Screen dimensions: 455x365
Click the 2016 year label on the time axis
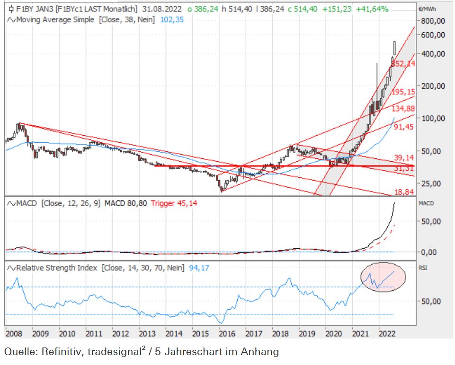[x=227, y=334]
